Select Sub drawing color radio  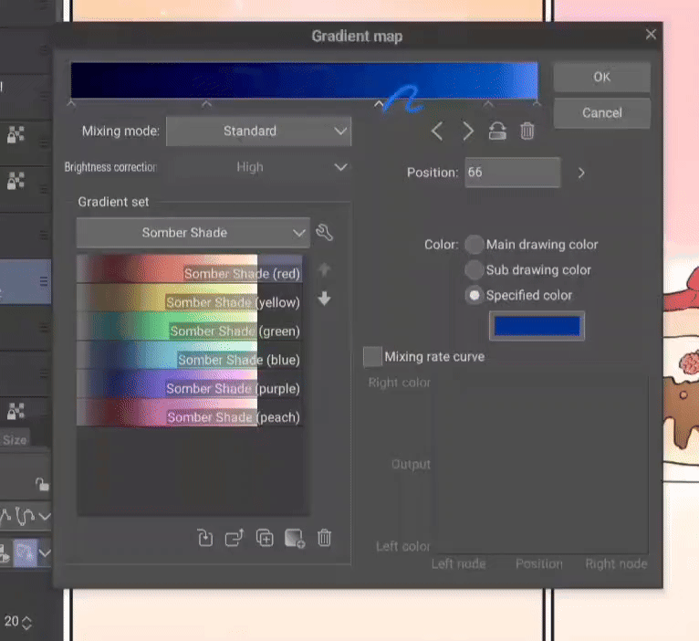475,270
